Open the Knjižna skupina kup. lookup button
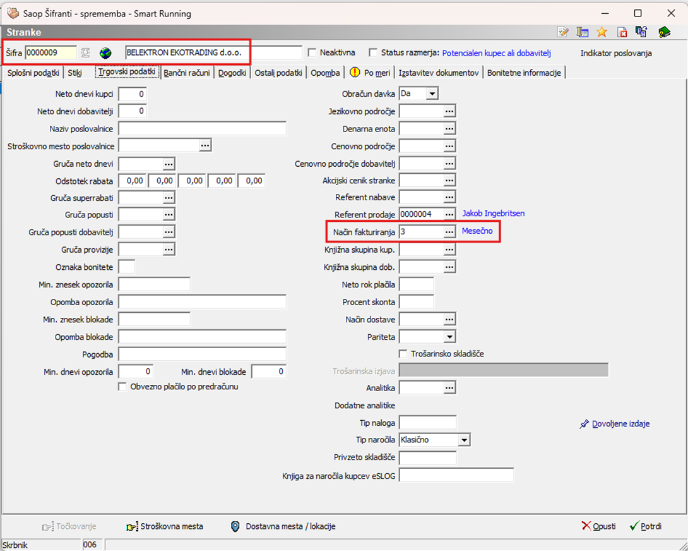The width and height of the screenshot is (688, 551). [x=449, y=250]
